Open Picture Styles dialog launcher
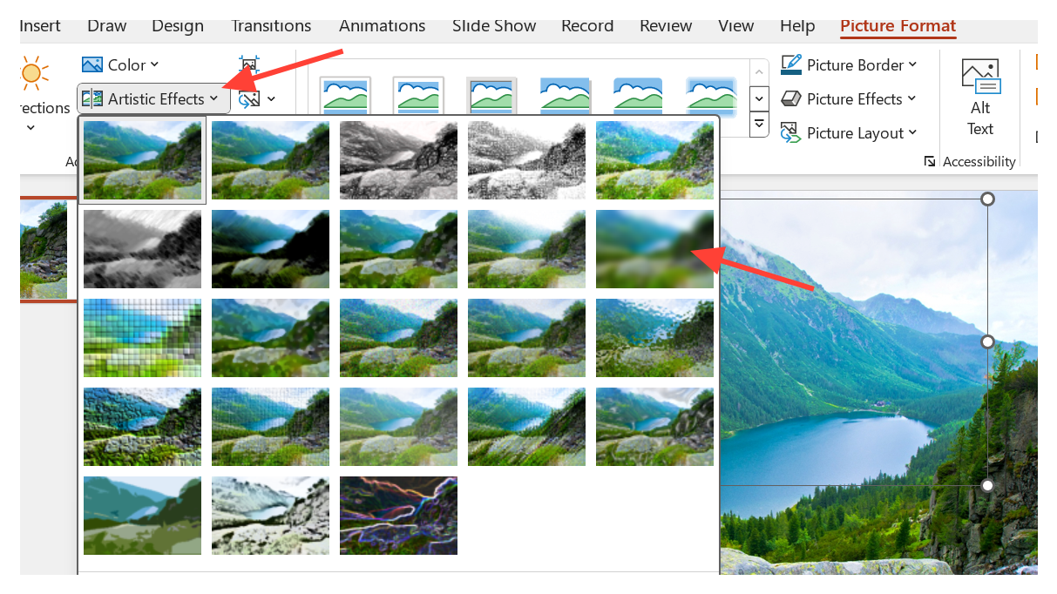The width and height of the screenshot is (1057, 594). (930, 161)
